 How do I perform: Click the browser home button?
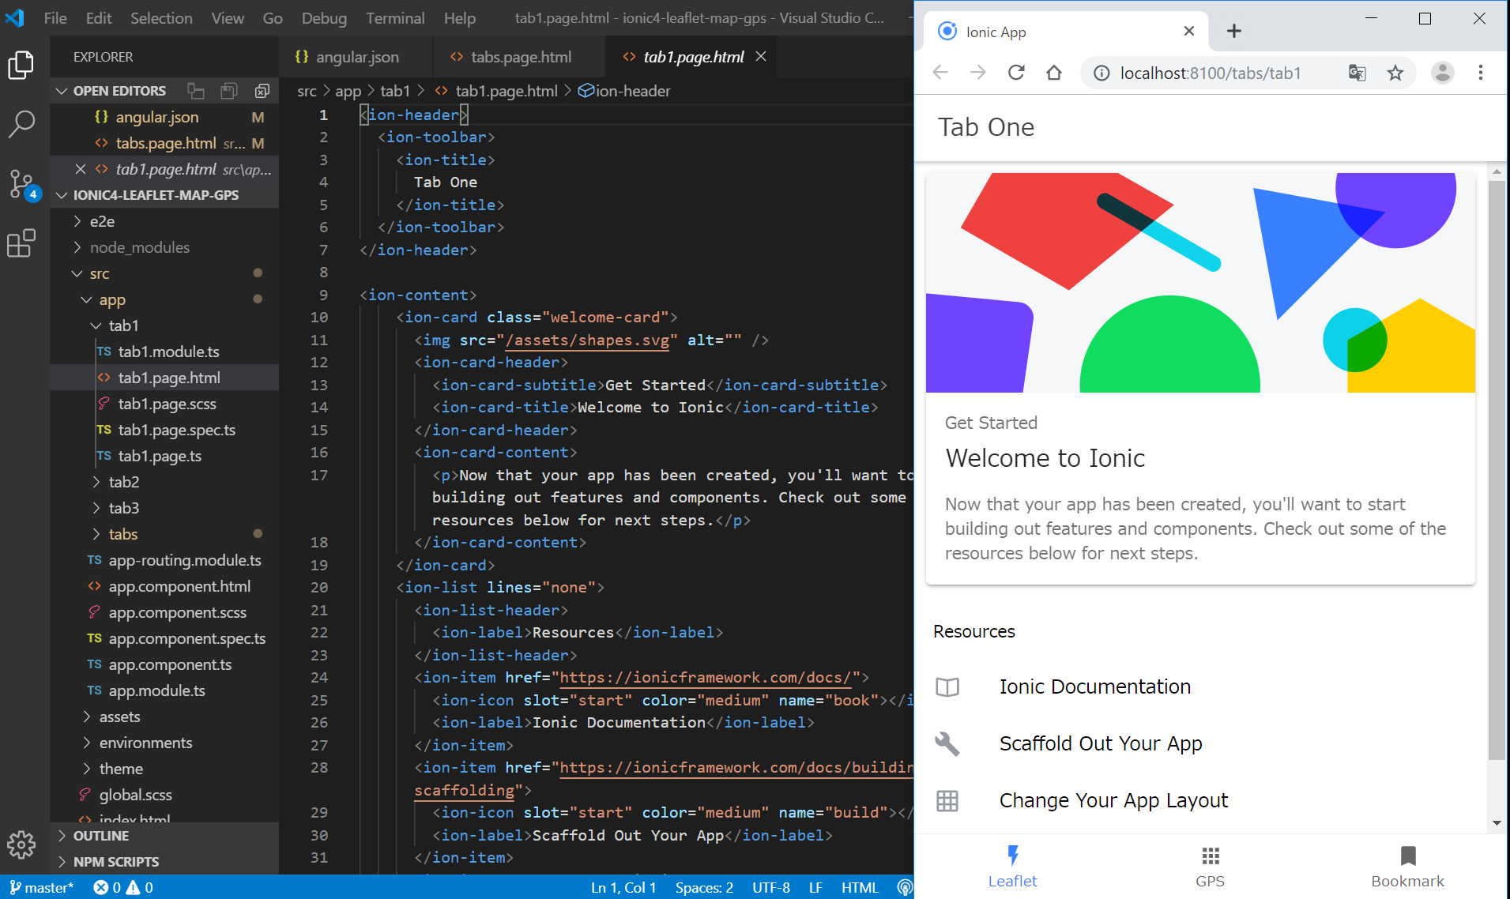tap(1054, 73)
